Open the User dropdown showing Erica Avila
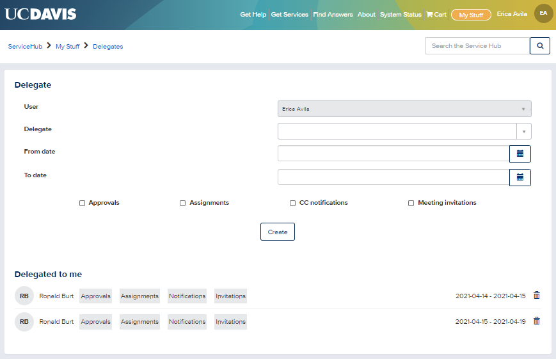Image resolution: width=556 pixels, height=359 pixels. coord(404,109)
